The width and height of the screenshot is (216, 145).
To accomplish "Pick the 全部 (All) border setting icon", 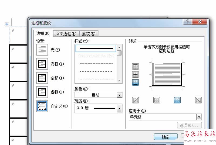I will click(x=42, y=78).
